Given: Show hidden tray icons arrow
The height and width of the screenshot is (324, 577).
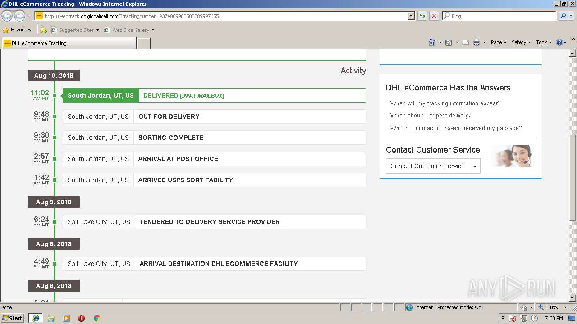Looking at the screenshot, I should (503, 318).
